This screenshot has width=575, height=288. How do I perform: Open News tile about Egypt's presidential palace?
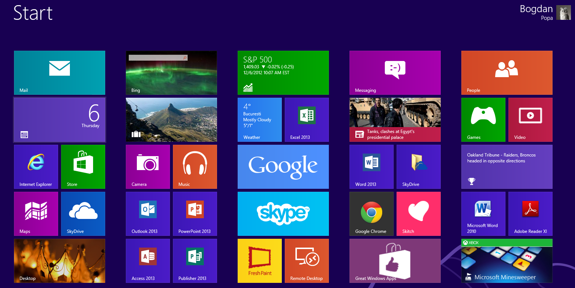coord(395,120)
